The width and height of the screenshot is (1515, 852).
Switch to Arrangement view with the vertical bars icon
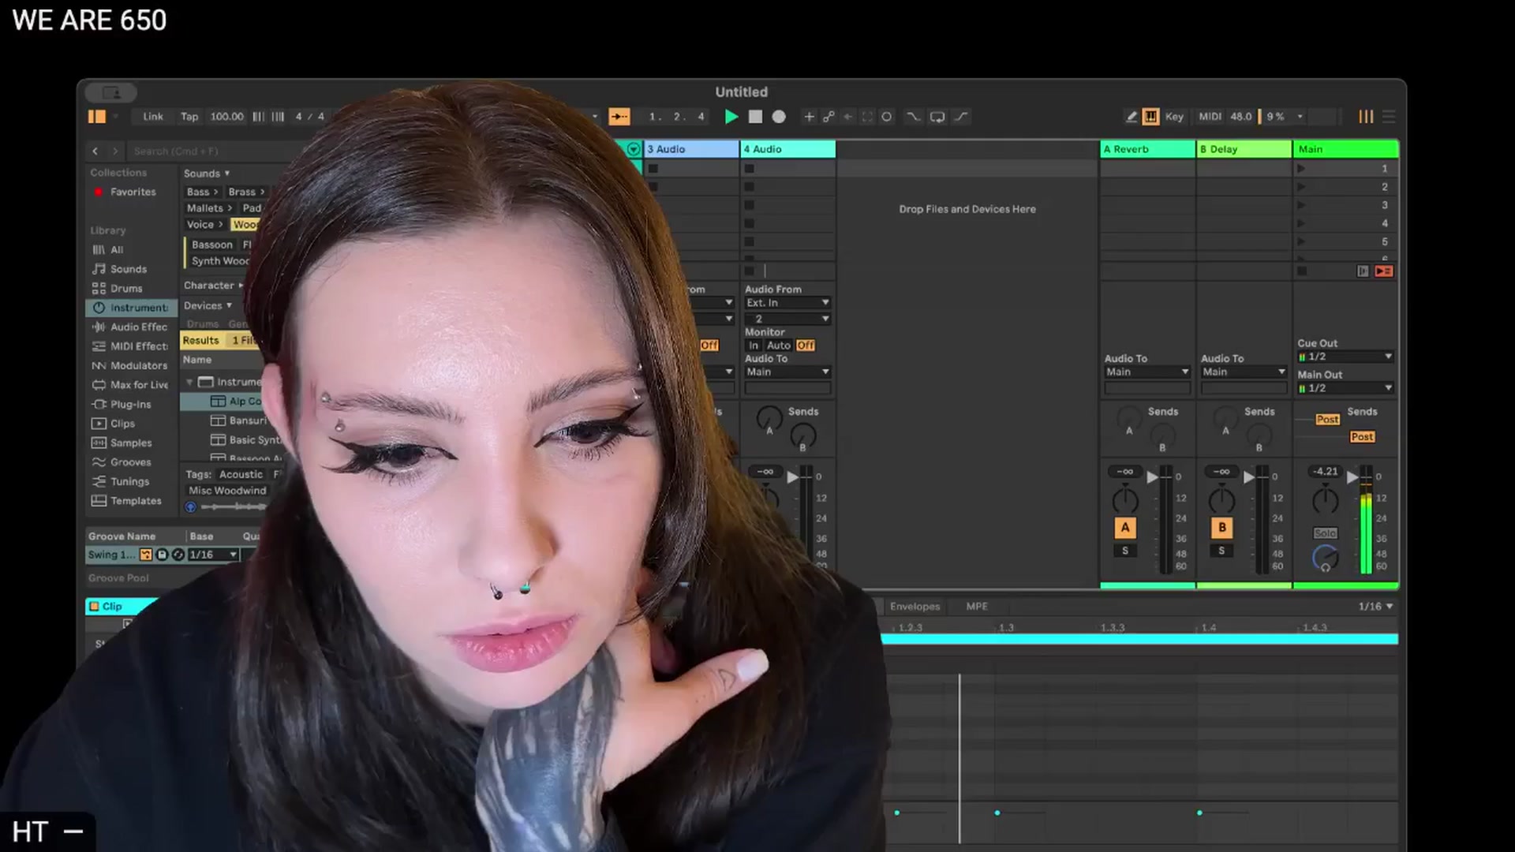tap(1366, 117)
